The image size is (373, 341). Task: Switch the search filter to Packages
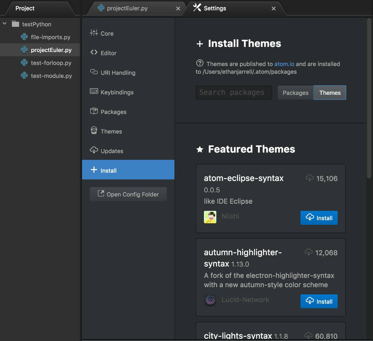pos(295,93)
